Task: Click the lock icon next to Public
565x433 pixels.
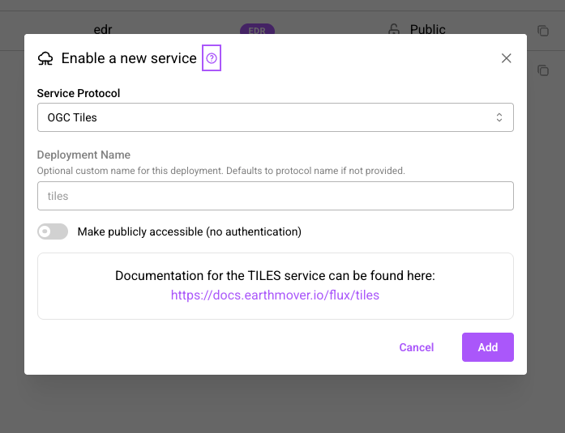Action: 394,29
